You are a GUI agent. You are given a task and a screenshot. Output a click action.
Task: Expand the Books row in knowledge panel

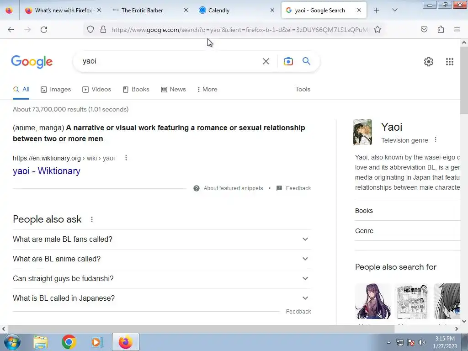pyautogui.click(x=407, y=211)
